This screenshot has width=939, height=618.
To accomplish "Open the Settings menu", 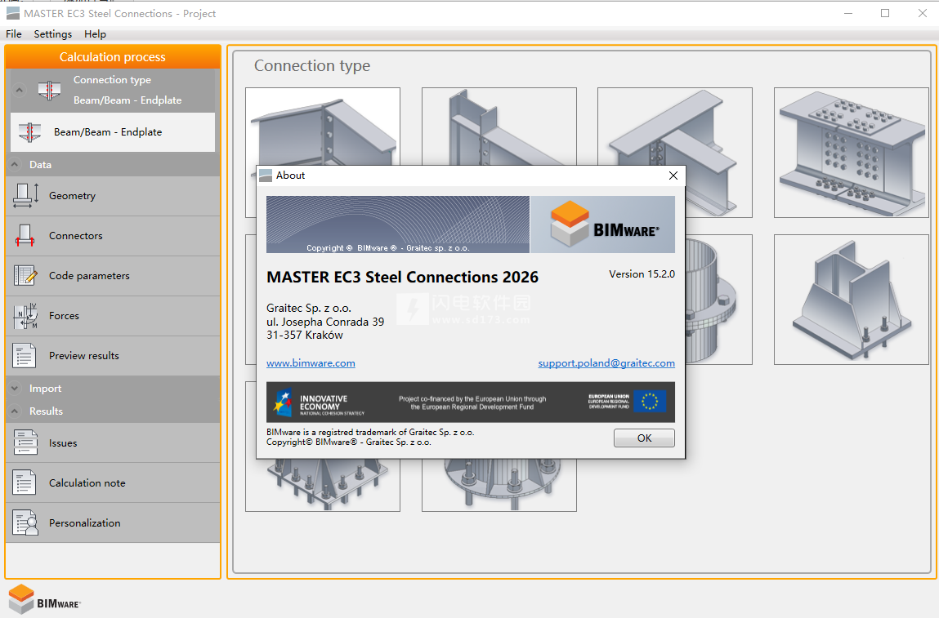I will point(53,34).
